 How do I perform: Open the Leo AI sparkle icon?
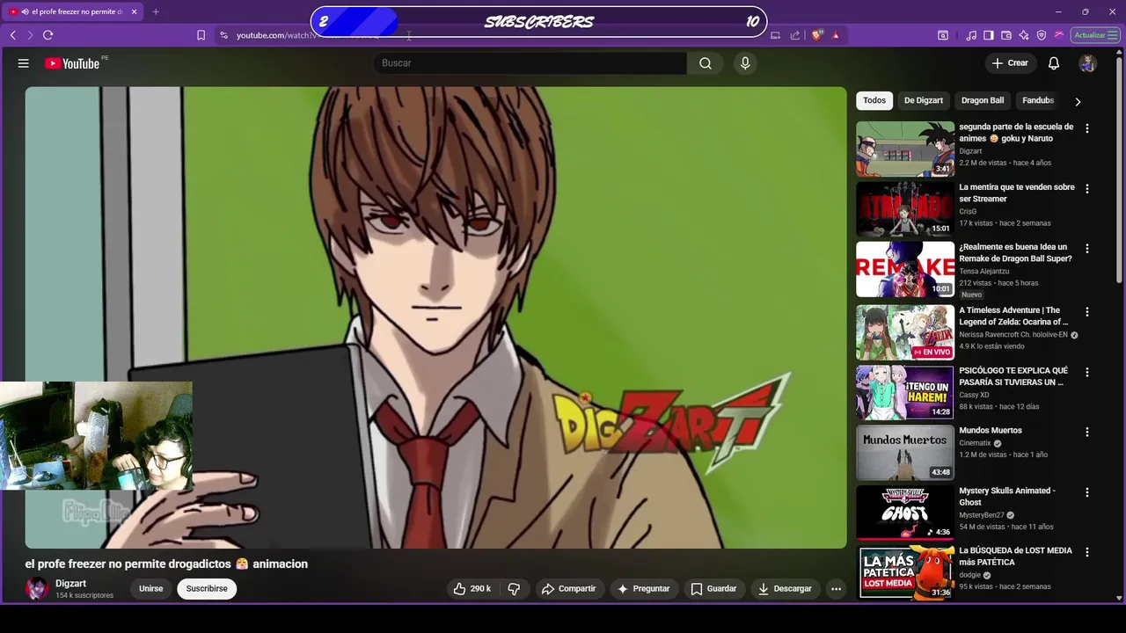click(x=1024, y=35)
